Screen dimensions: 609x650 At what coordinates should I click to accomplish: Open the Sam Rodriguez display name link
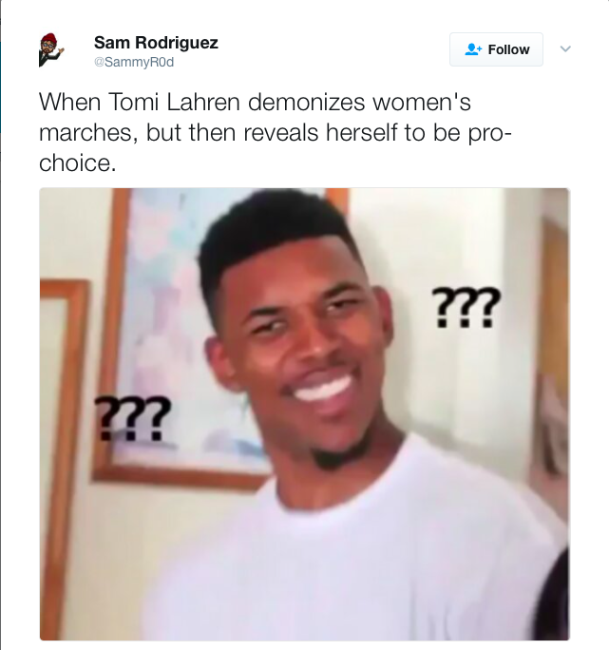(156, 42)
